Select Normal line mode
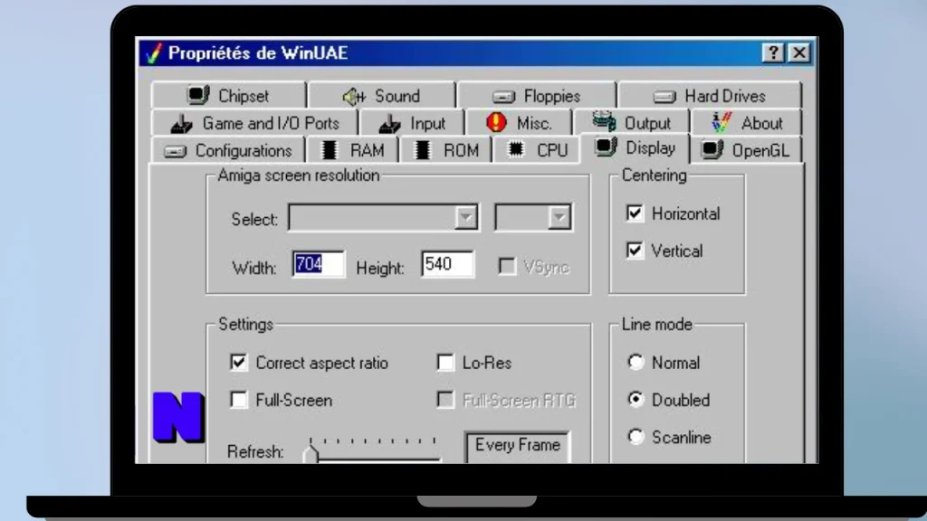Screen dimensions: 927x521 636,362
